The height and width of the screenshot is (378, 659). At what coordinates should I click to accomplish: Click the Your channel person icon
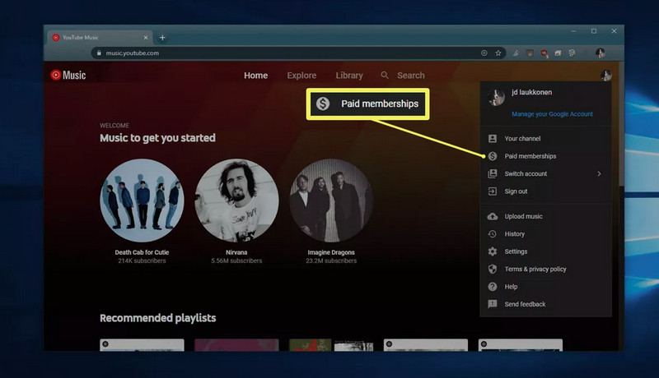point(493,138)
